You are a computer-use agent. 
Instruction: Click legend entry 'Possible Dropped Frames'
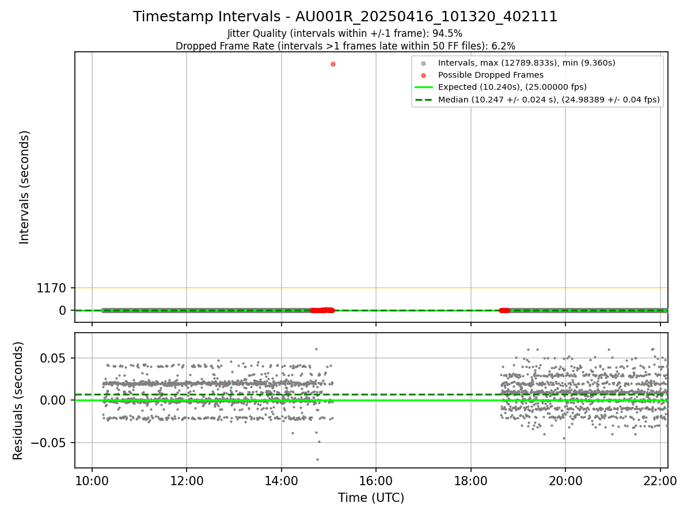(491, 75)
